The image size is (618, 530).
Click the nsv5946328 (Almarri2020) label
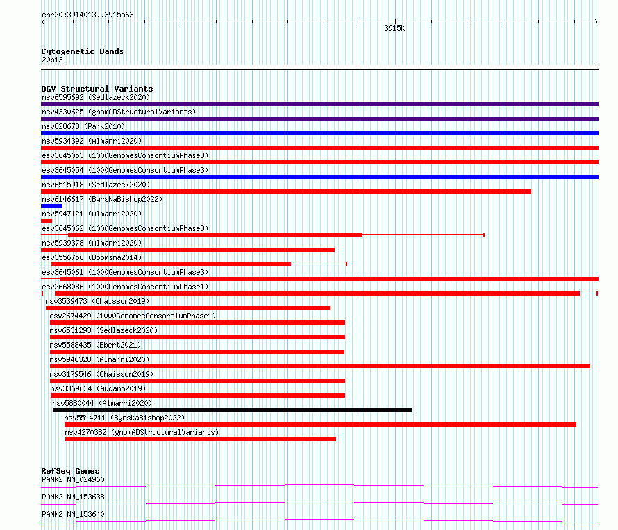(x=99, y=359)
